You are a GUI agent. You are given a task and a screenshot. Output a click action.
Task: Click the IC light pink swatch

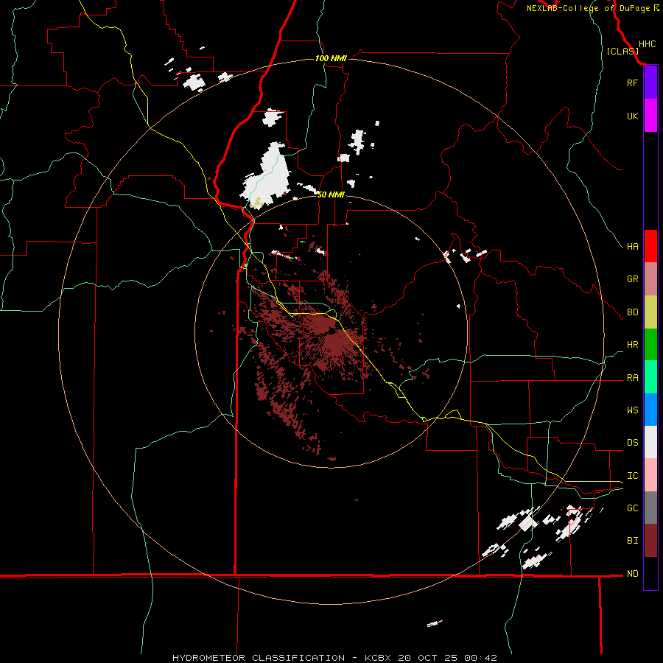pos(650,475)
